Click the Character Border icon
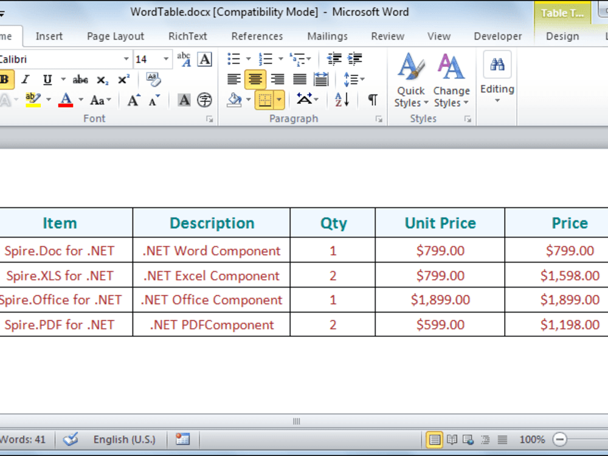Screen dimensions: 608x456 [x=205, y=60]
